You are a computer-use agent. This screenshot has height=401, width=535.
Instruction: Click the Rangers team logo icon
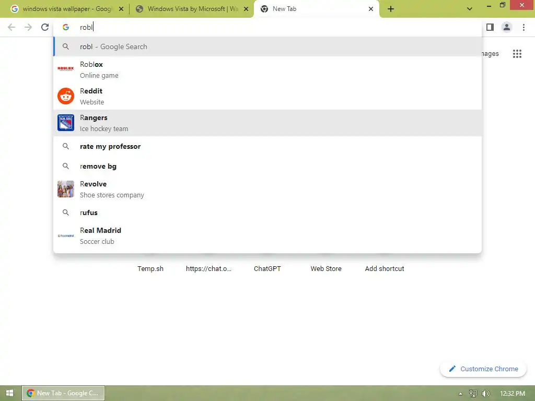tap(66, 123)
